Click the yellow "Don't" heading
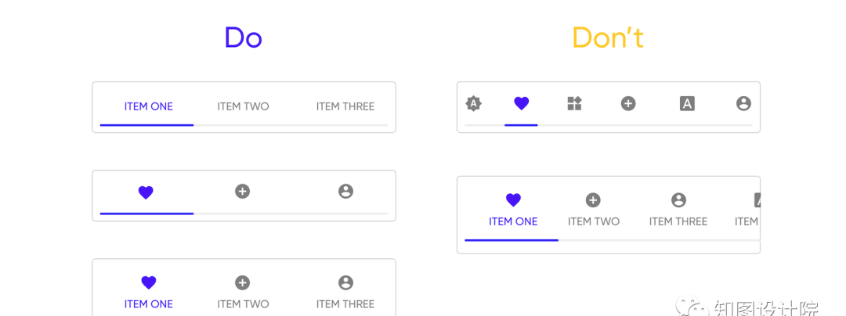The height and width of the screenshot is (316, 846). click(x=608, y=38)
